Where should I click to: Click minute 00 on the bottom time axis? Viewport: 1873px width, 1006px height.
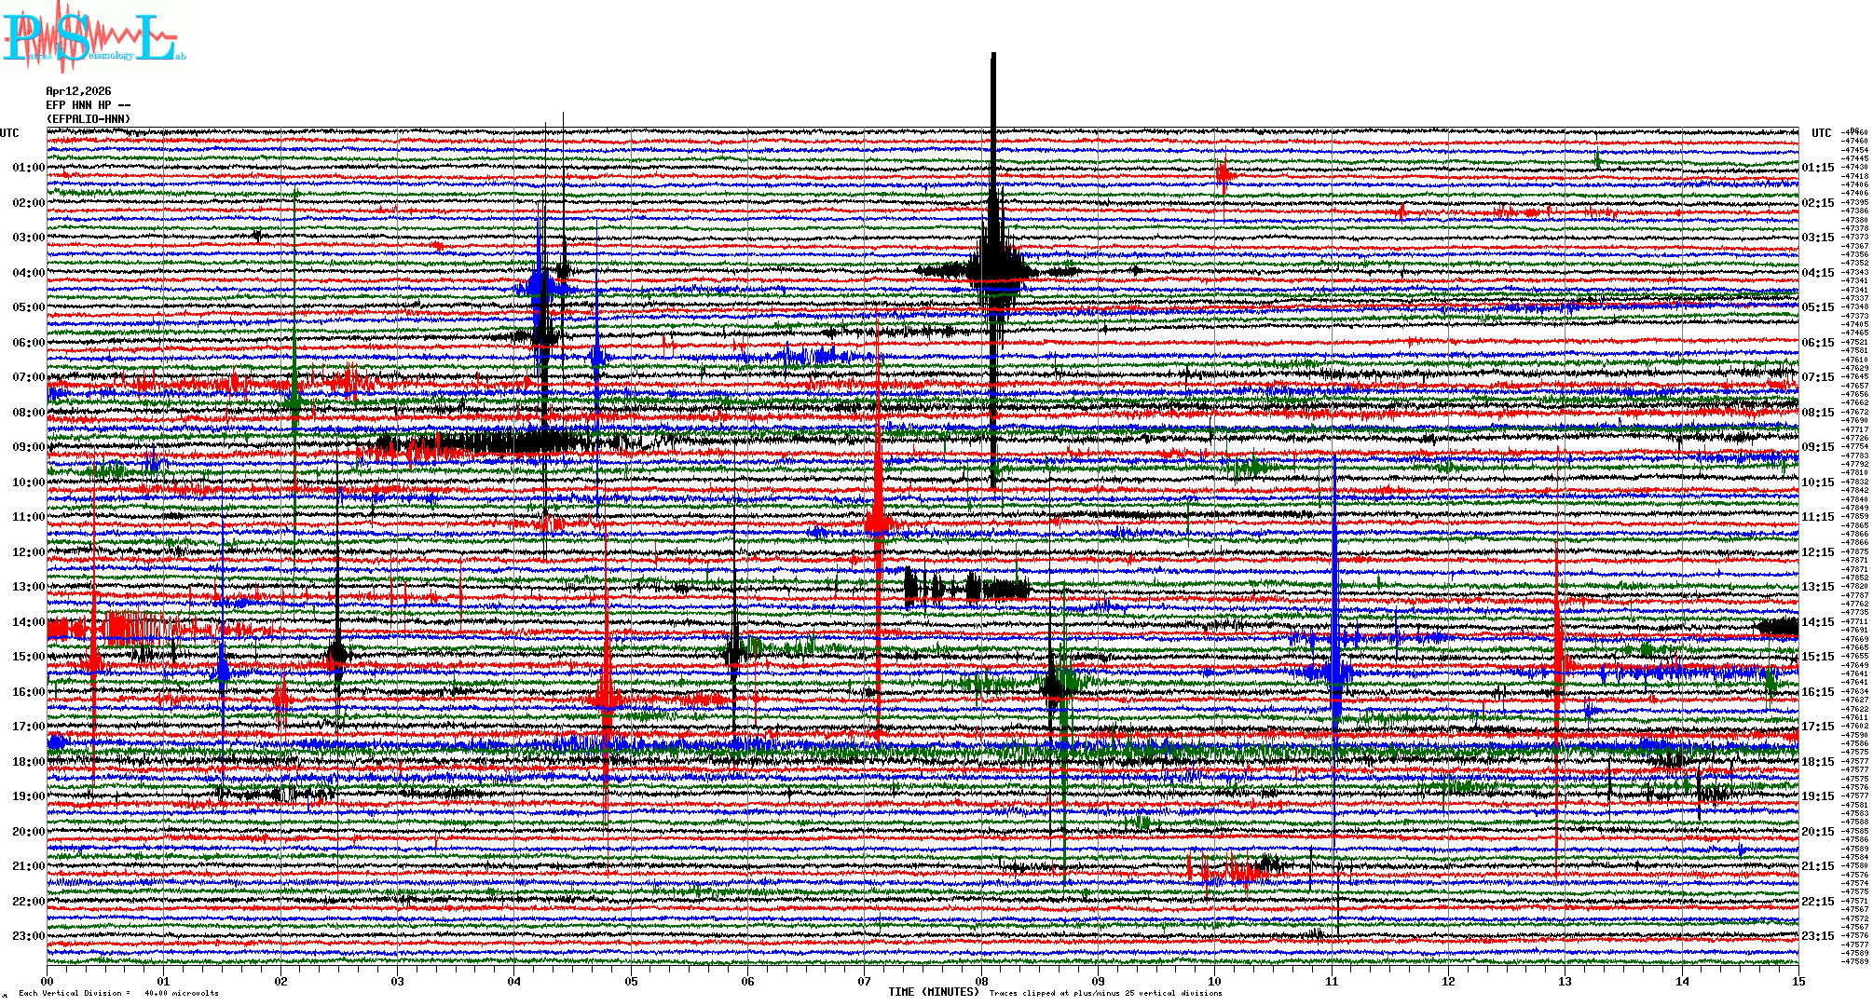coord(48,982)
